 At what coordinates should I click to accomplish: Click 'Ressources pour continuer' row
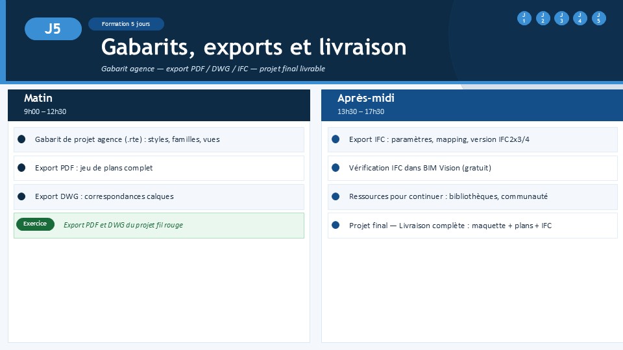click(472, 197)
